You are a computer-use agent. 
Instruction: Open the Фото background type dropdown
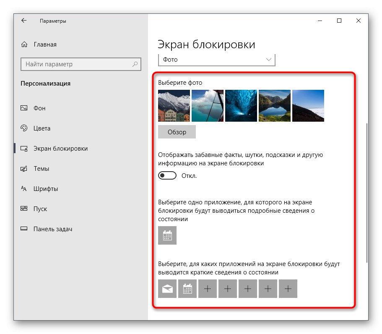216,60
